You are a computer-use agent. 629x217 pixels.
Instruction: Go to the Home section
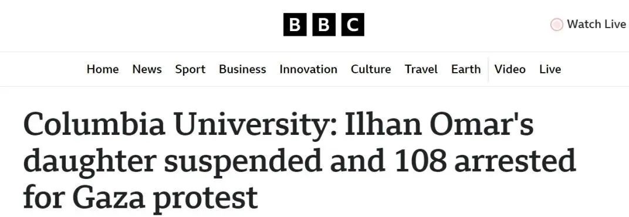pos(103,69)
